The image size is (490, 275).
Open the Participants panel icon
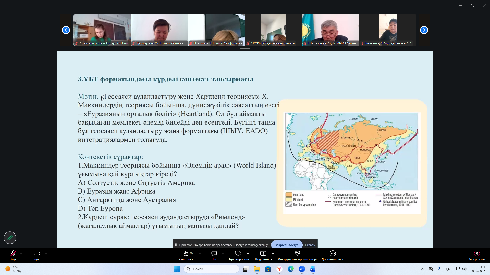click(186, 253)
